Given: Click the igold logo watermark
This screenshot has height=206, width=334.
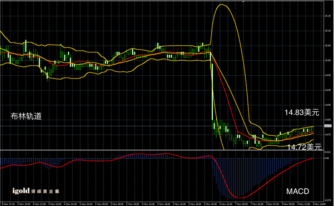Looking at the screenshot, I should click(x=21, y=190).
